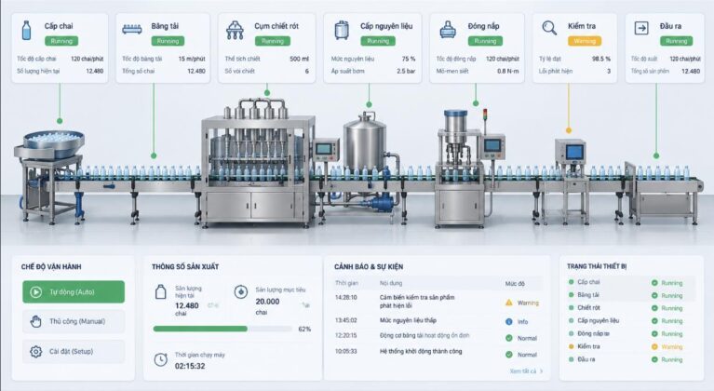Click green check icon for Băng tải status

click(x=654, y=295)
